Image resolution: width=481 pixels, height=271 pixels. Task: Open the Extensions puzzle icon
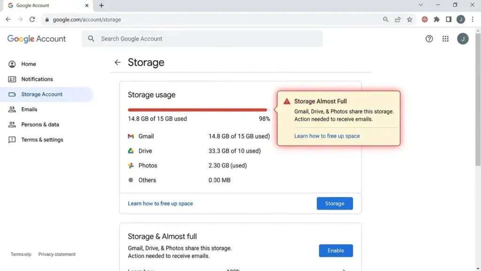(x=436, y=19)
